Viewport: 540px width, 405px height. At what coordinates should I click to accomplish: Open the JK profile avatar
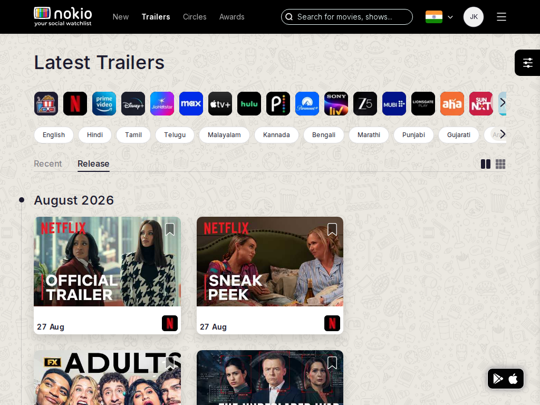[x=474, y=17]
